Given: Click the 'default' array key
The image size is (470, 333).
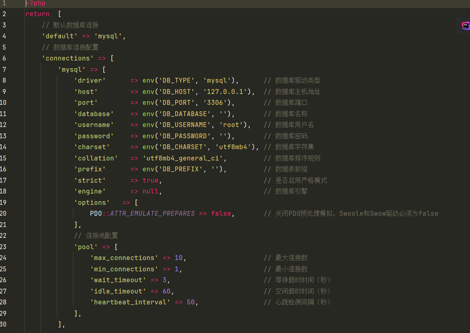Looking at the screenshot, I should 60,36.
